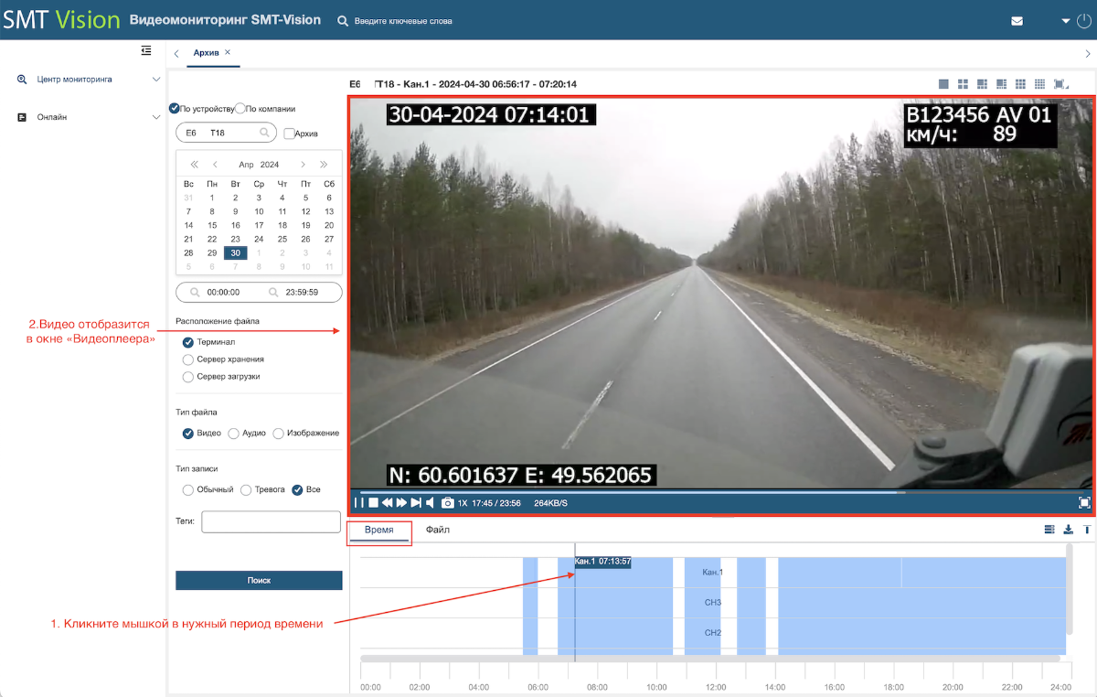Viewport: 1097px width, 697px height.
Task: Open the mail envelope icon in header
Action: pyautogui.click(x=1017, y=20)
